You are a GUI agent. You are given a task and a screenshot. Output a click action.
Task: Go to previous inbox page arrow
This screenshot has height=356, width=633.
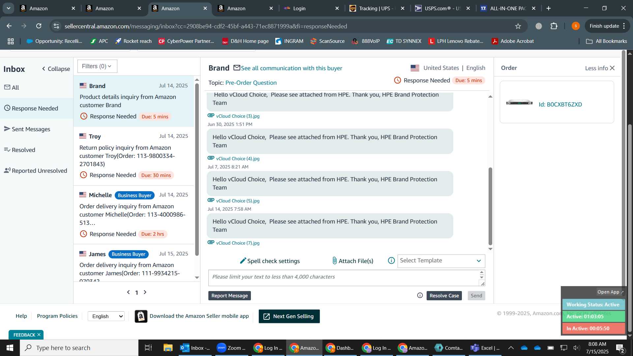point(129,292)
